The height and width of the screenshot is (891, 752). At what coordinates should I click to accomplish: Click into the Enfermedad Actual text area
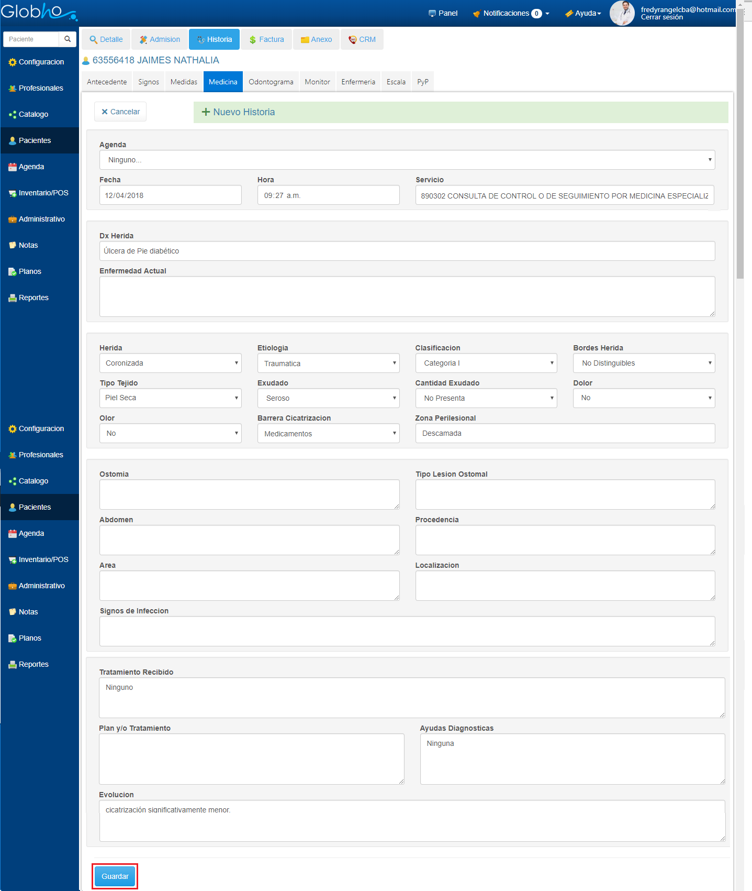(x=407, y=296)
